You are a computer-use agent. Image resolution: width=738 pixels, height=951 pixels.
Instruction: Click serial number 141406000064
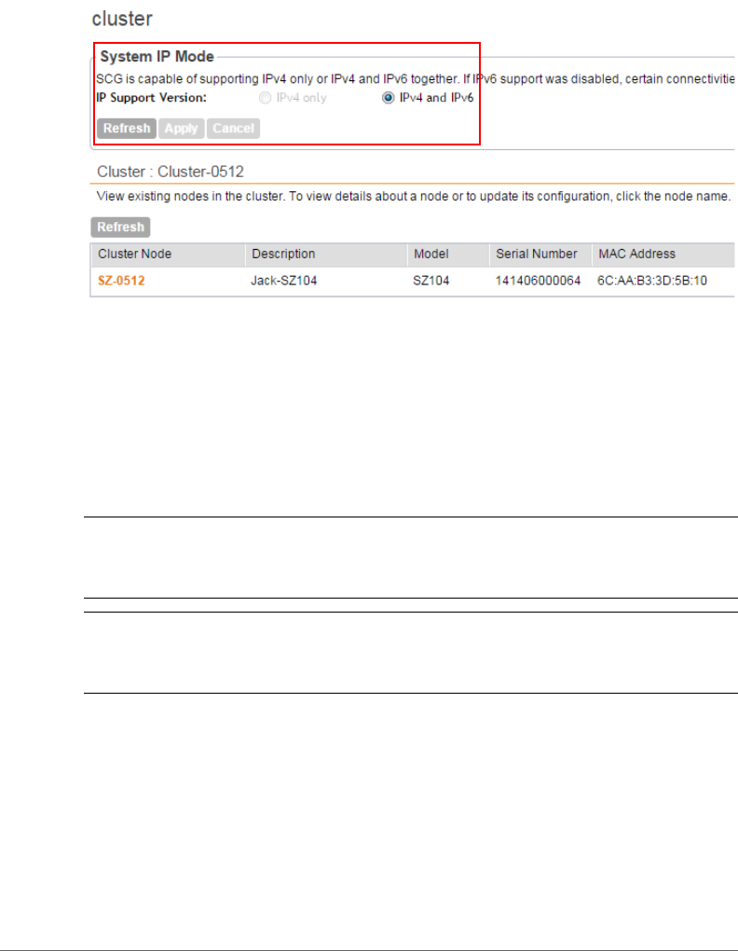tap(538, 281)
